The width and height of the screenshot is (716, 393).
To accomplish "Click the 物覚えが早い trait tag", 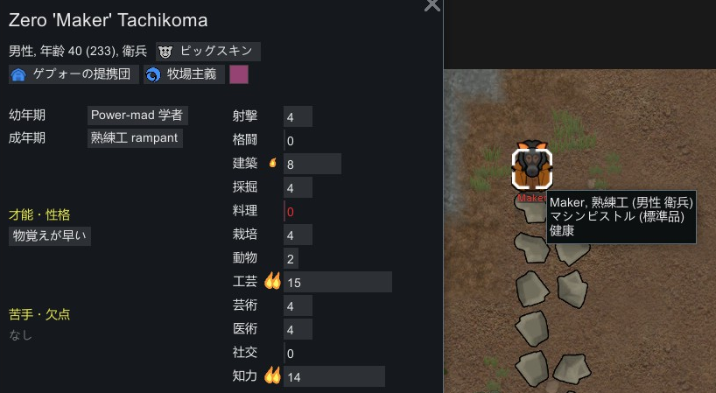I will 50,236.
